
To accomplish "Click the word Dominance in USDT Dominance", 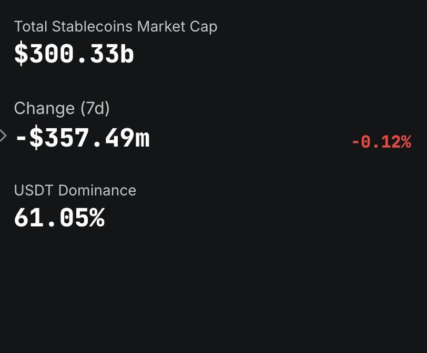I will (x=97, y=190).
